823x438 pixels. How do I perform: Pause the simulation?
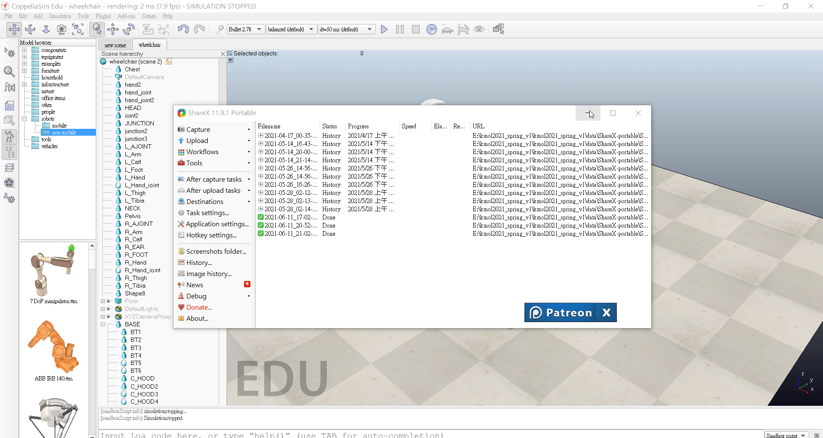point(400,29)
